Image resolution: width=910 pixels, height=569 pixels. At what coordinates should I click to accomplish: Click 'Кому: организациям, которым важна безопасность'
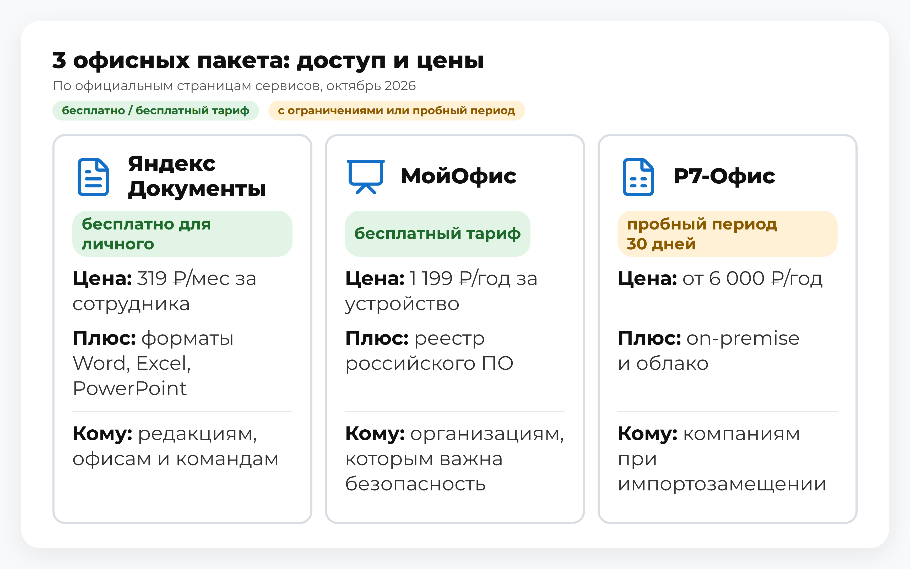coord(455,459)
